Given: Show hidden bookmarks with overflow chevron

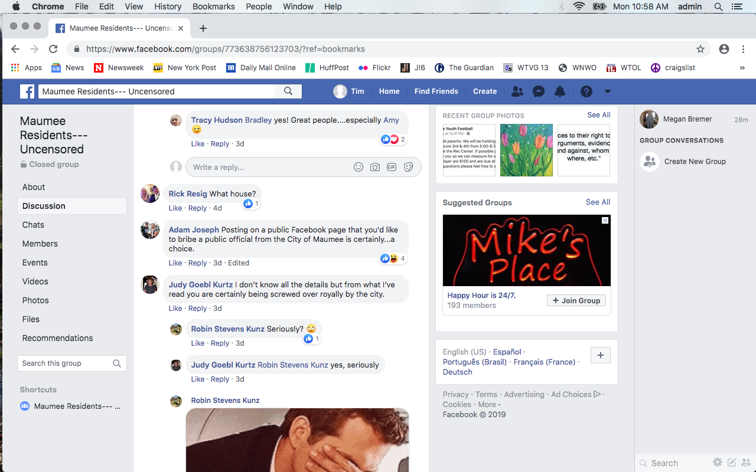Looking at the screenshot, I should pyautogui.click(x=742, y=68).
